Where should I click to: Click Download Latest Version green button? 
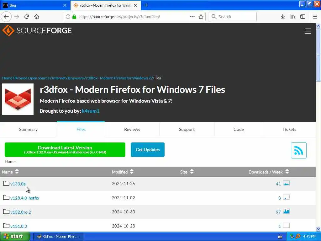[x=65, y=150]
